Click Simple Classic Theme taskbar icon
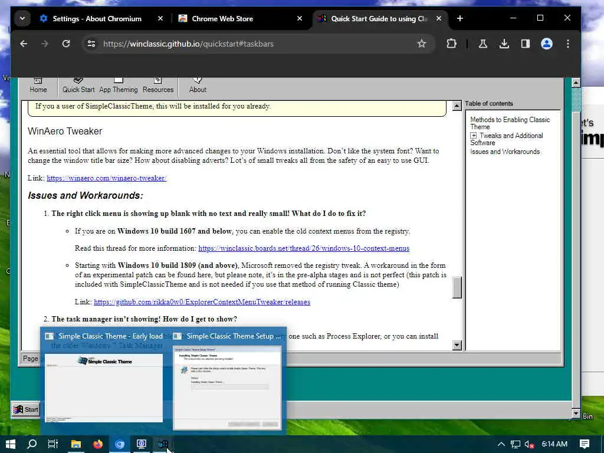604x453 pixels. 163,444
